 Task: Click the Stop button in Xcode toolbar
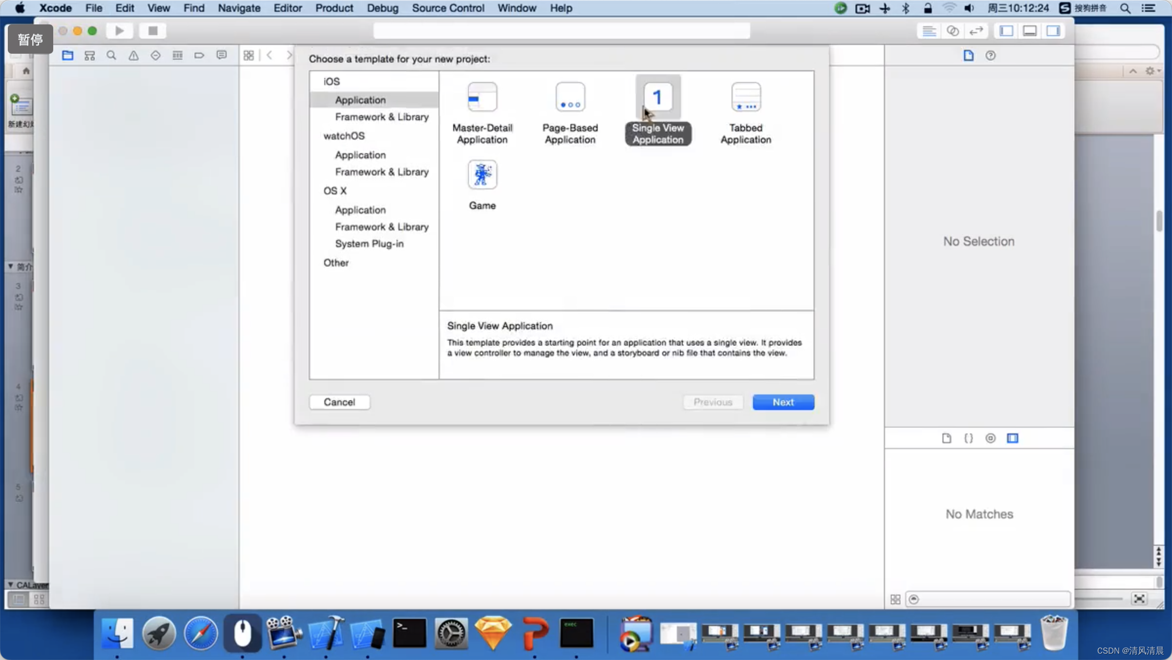pos(153,31)
